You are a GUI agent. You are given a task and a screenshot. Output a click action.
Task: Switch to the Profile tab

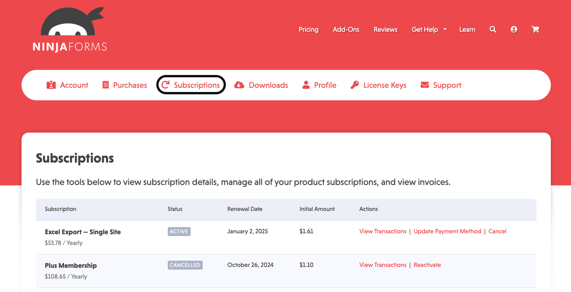pos(319,85)
